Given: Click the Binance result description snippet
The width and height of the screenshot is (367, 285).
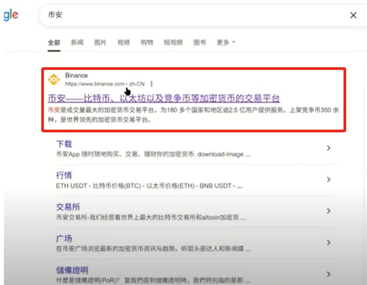Looking at the screenshot, I should coord(193,115).
